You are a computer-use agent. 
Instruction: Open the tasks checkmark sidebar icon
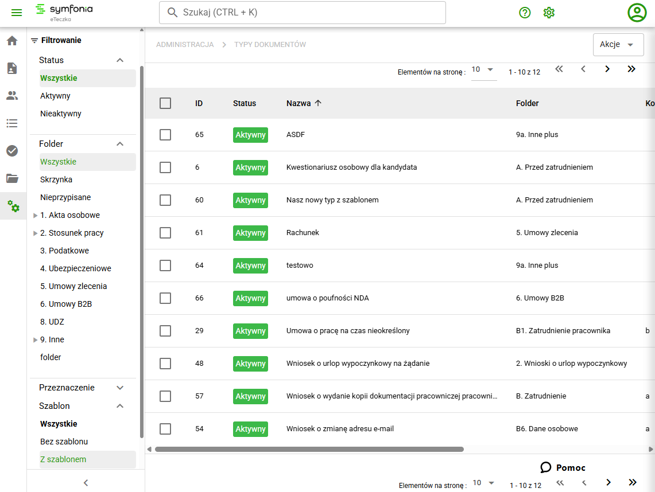pyautogui.click(x=12, y=151)
